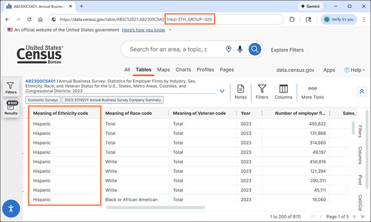This screenshot has height=222, width=371.
Task: Switch to the Charts tab
Action: [183, 70]
